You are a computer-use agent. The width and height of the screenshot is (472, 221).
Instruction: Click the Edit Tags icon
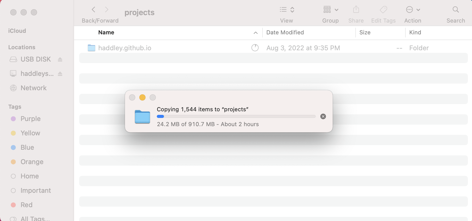pos(383,10)
